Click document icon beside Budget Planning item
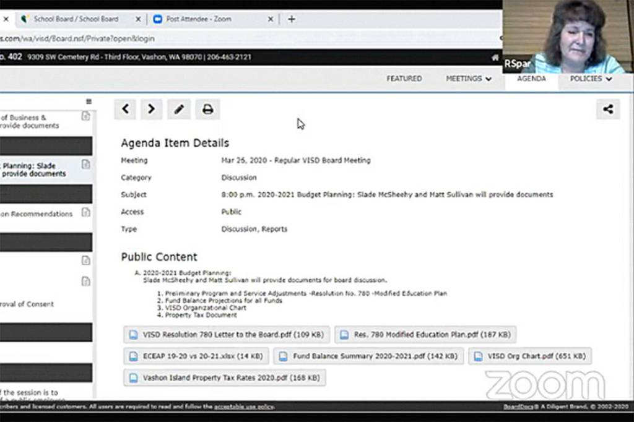The width and height of the screenshot is (634, 422). point(86,165)
